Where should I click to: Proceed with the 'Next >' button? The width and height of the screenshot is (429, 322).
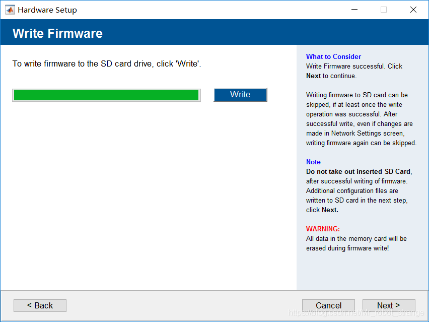pos(389,305)
